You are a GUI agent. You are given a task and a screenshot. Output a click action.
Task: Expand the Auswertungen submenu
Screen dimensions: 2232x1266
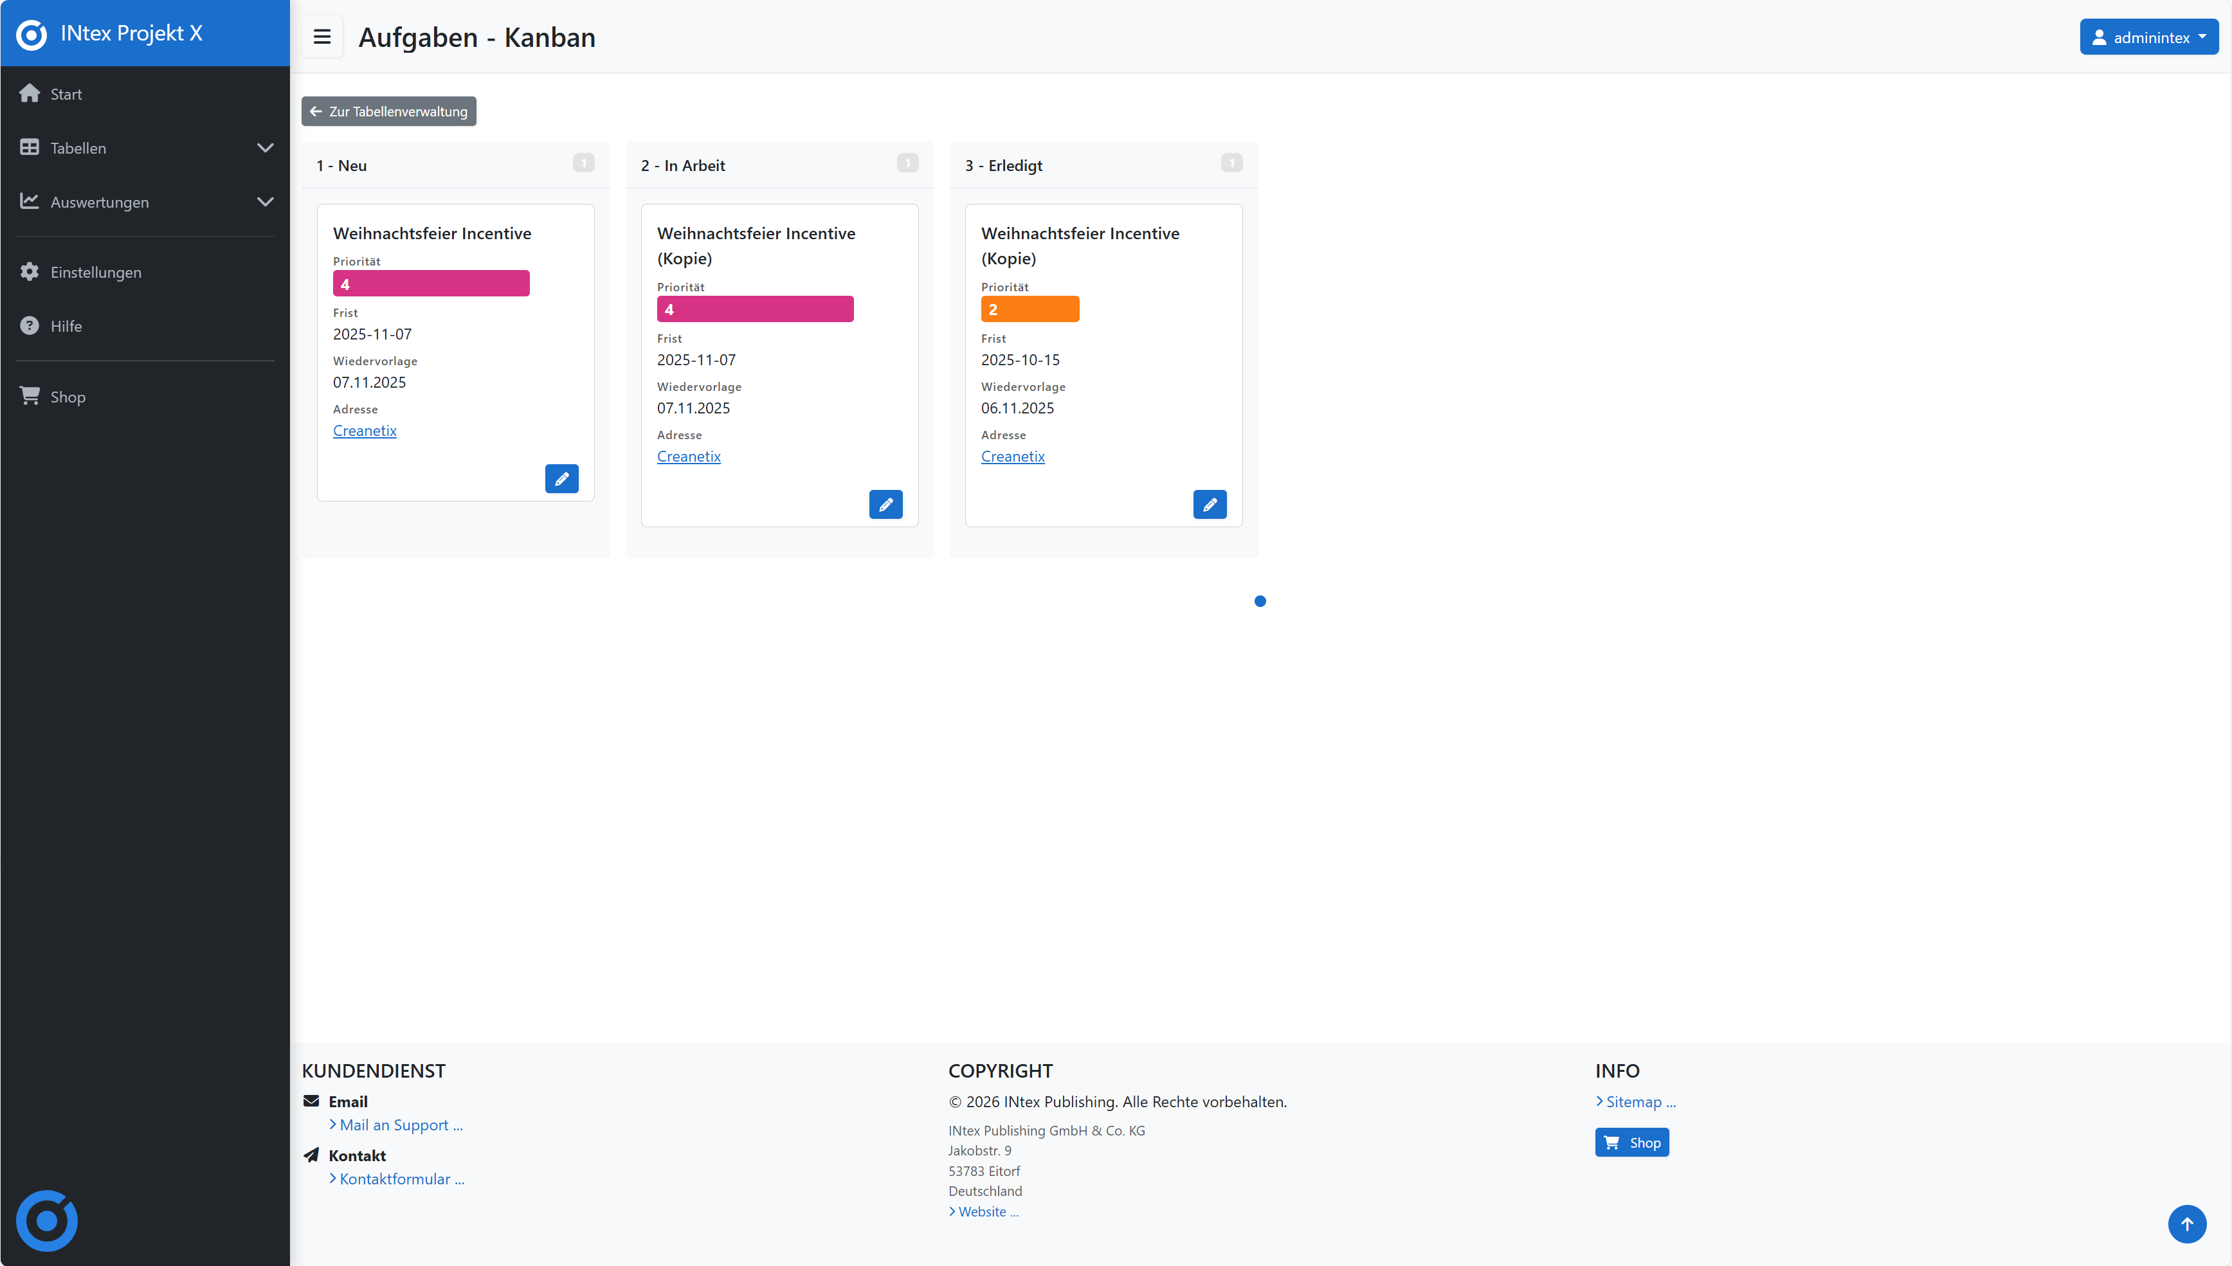point(265,202)
